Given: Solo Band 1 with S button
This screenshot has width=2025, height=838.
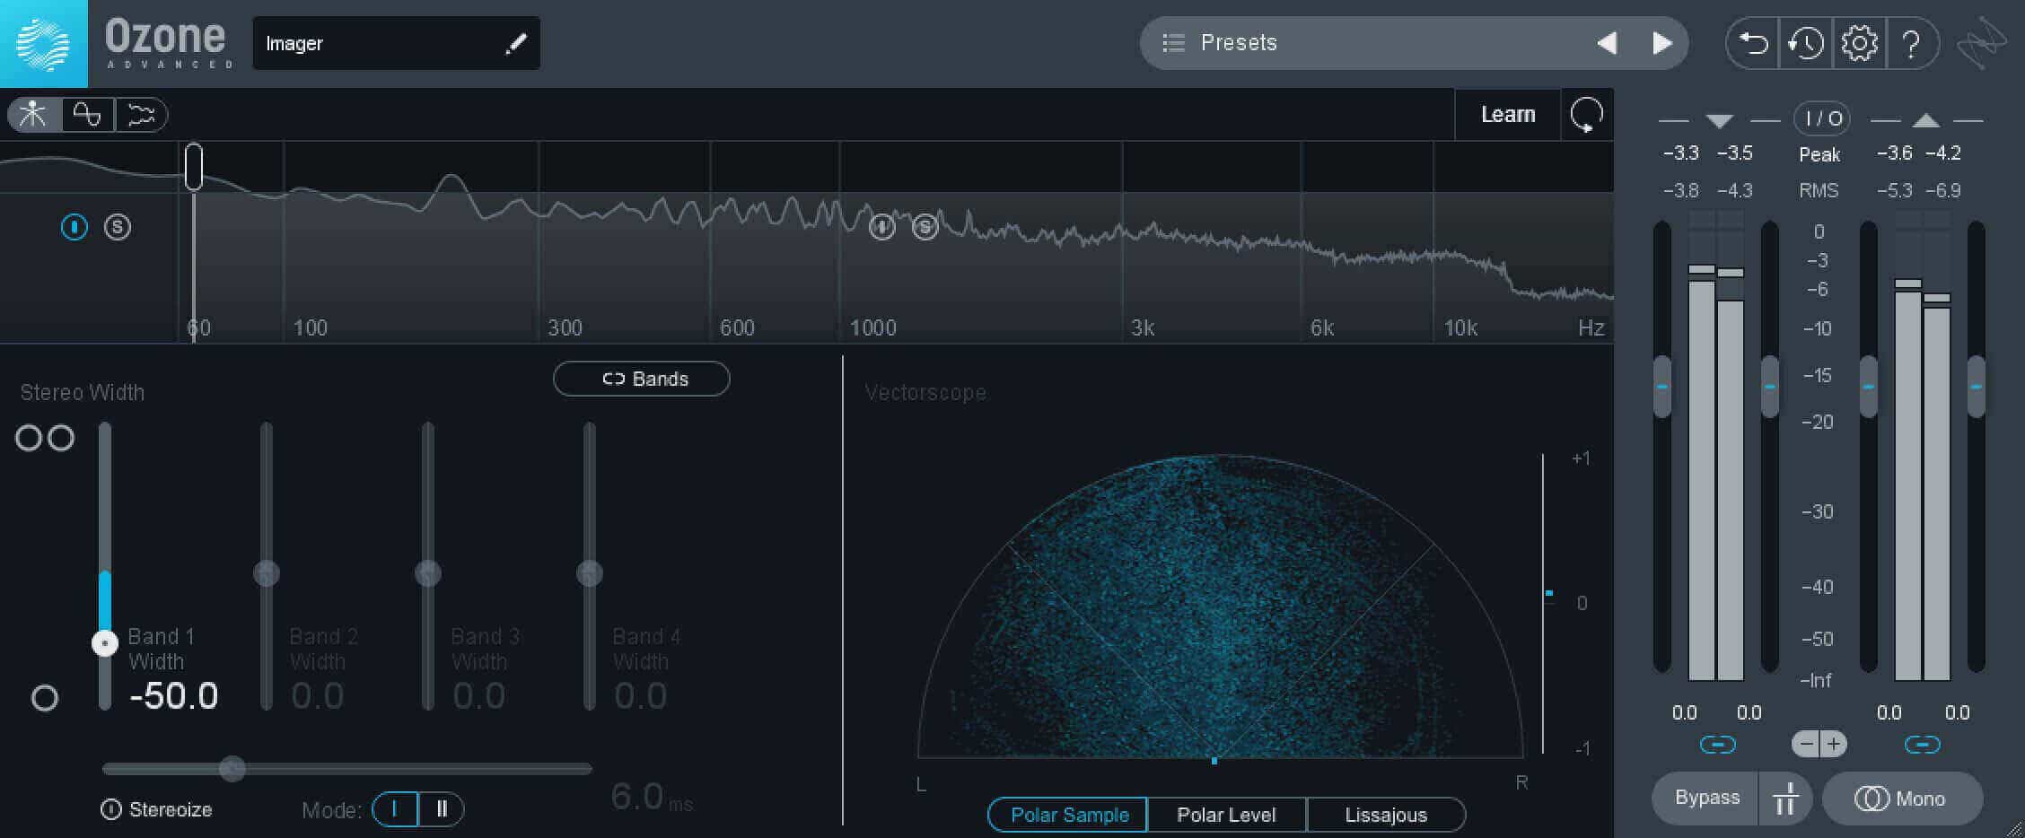Looking at the screenshot, I should (118, 227).
